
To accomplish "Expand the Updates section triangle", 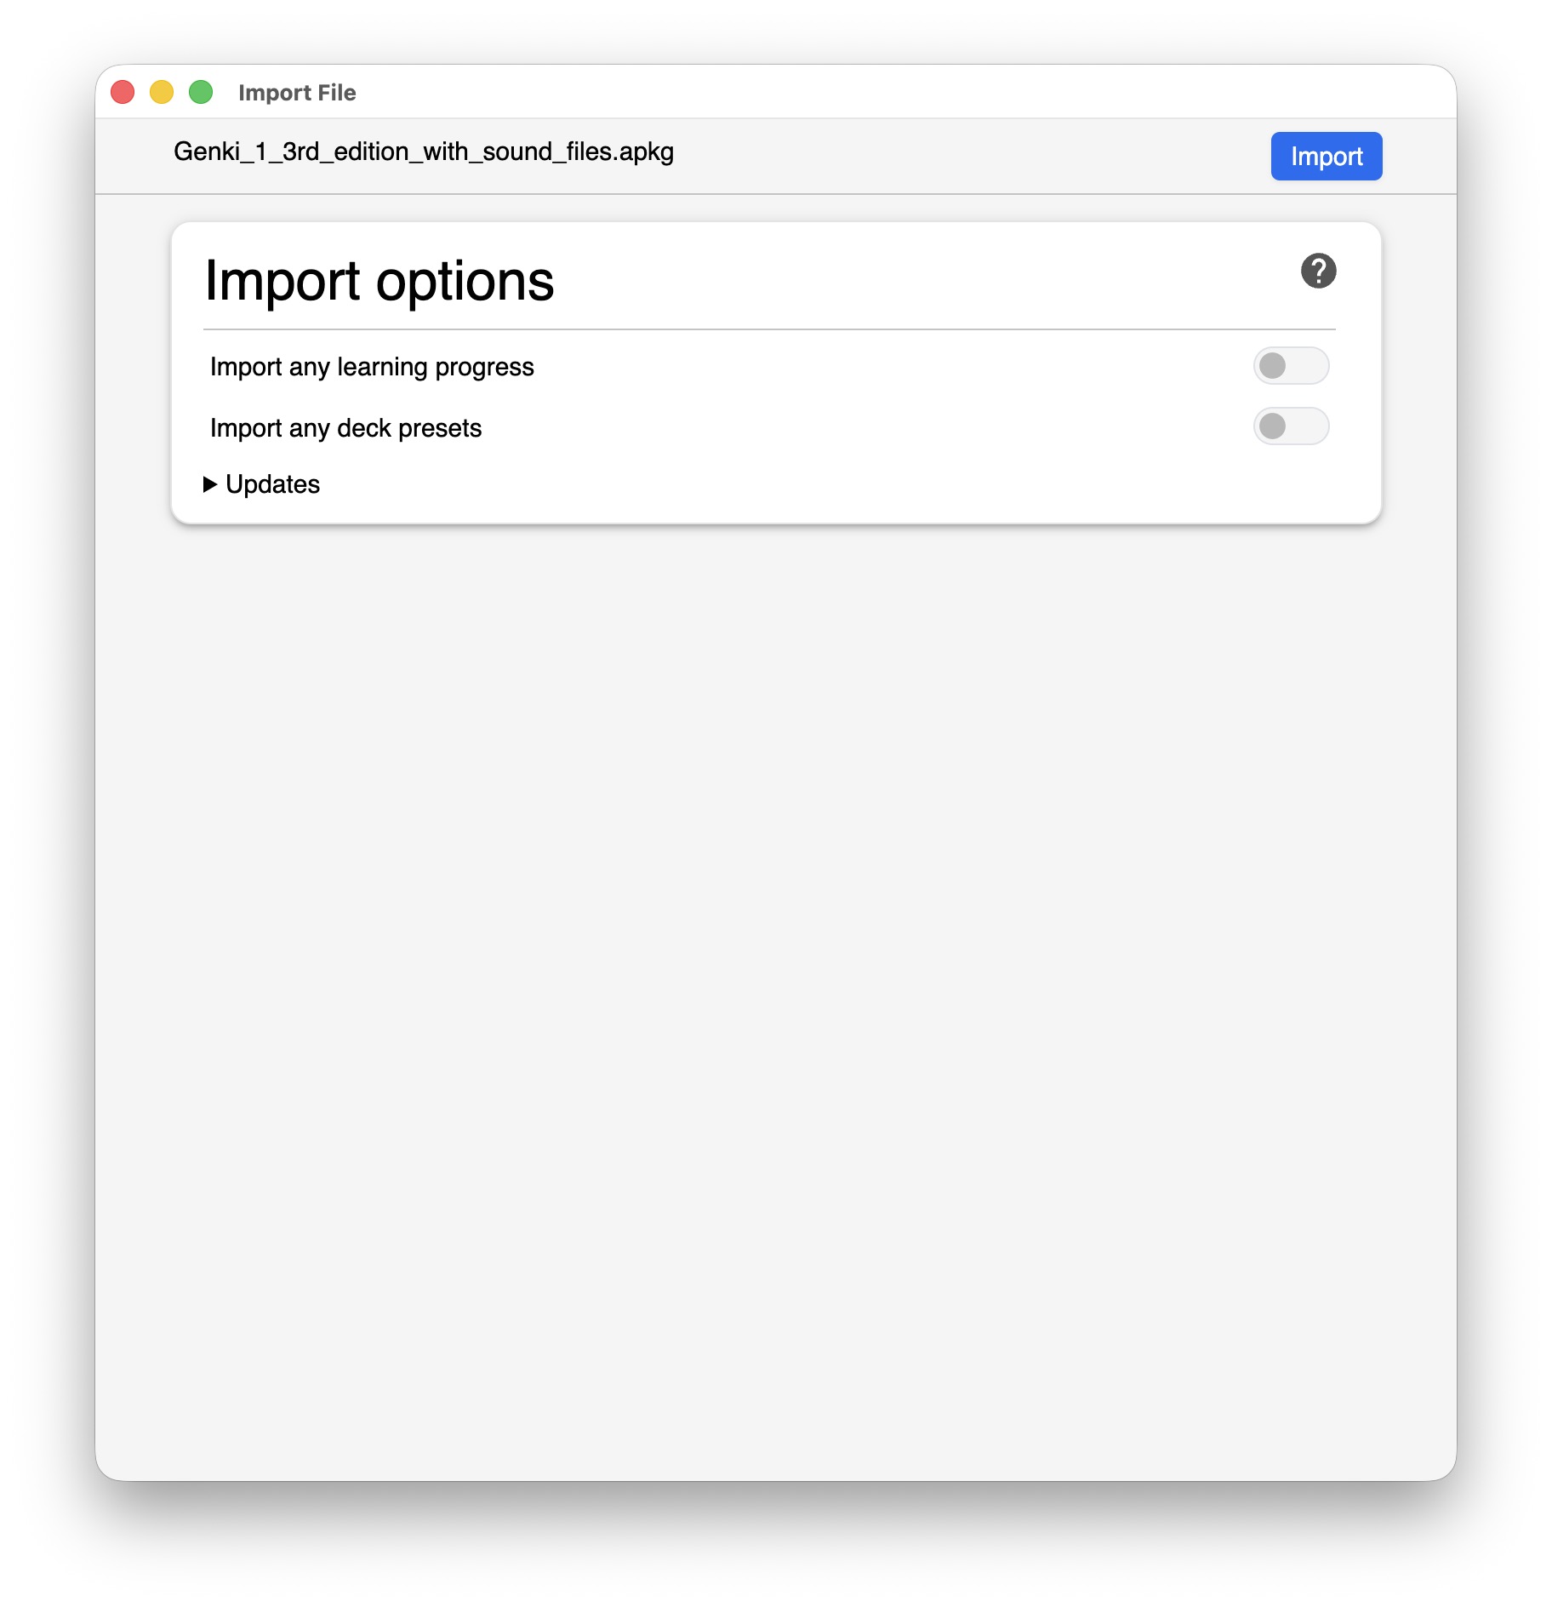I will (x=210, y=484).
